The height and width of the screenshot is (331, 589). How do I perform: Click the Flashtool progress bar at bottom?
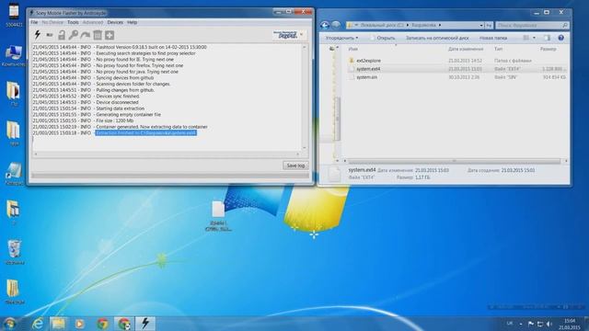(x=170, y=176)
